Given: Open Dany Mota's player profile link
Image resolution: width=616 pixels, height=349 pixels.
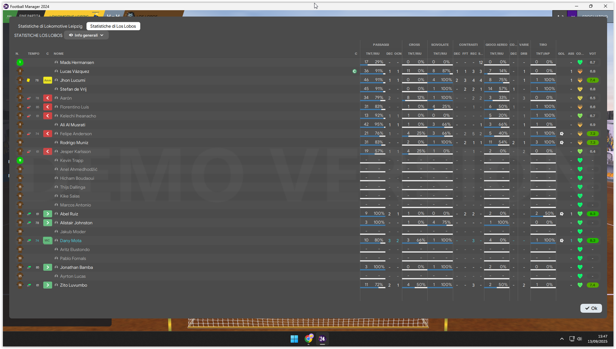Looking at the screenshot, I should [71, 241].
